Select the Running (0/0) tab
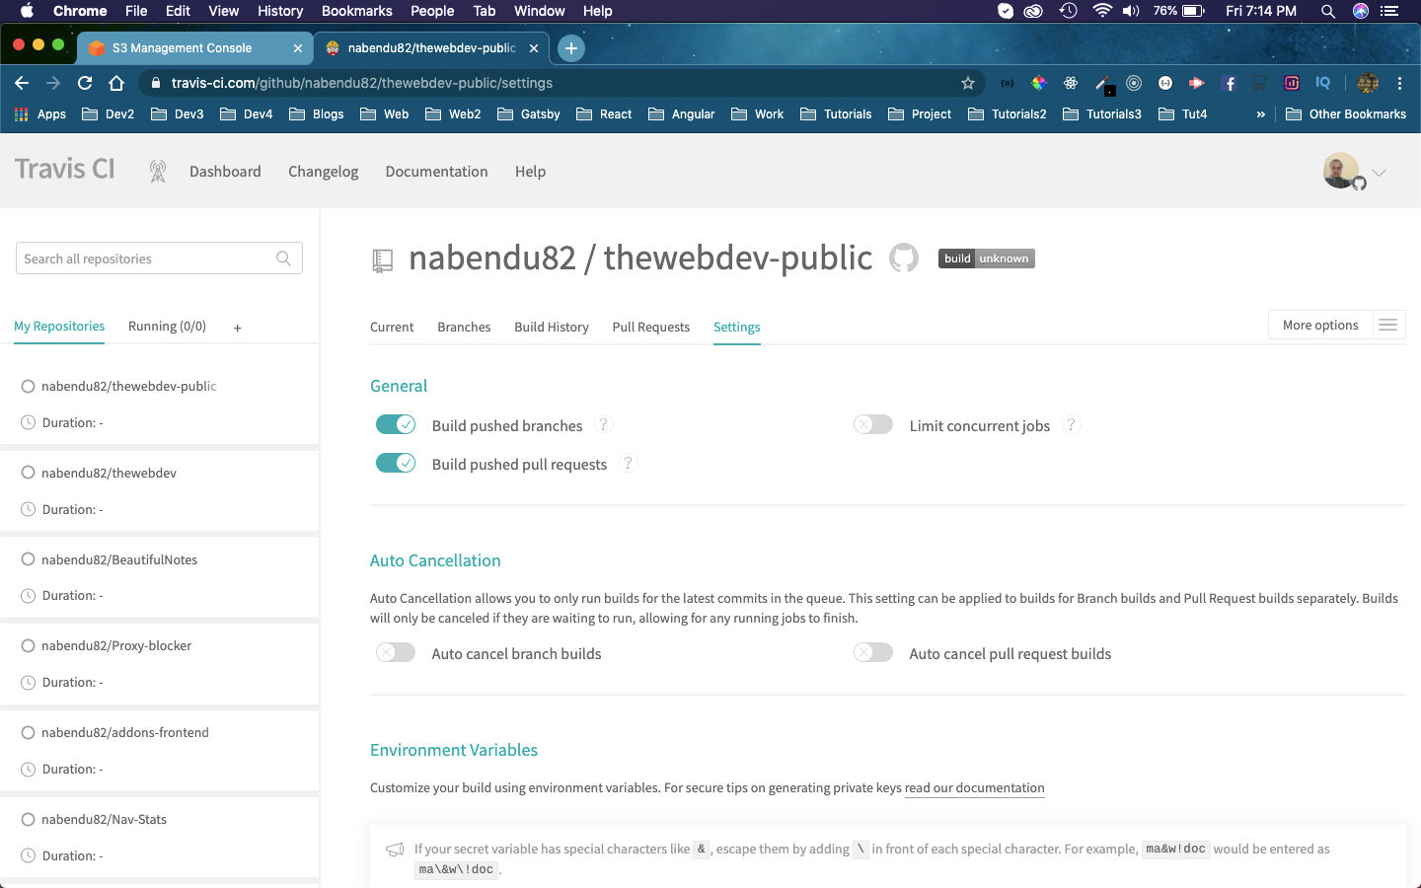Screen dimensions: 1421x888 pos(167,326)
